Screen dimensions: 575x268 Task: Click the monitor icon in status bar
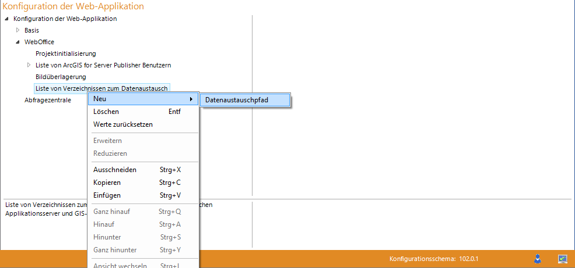click(562, 259)
